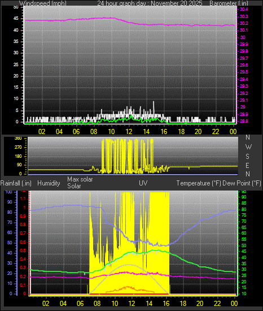Click the 29.1 barometer axis value
The height and width of the screenshot is (311, 263).
[244, 100]
